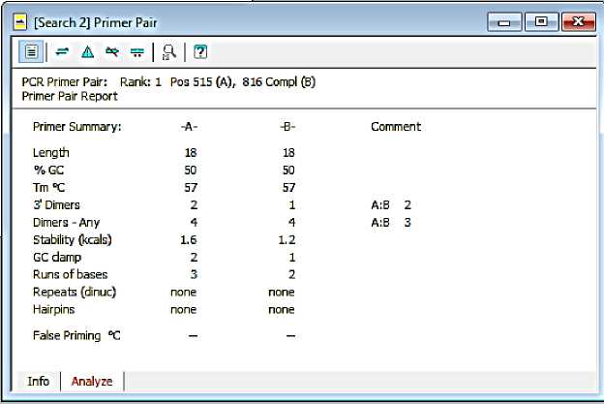Switch to the Analyze tab
The height and width of the screenshot is (404, 604).
click(x=92, y=381)
